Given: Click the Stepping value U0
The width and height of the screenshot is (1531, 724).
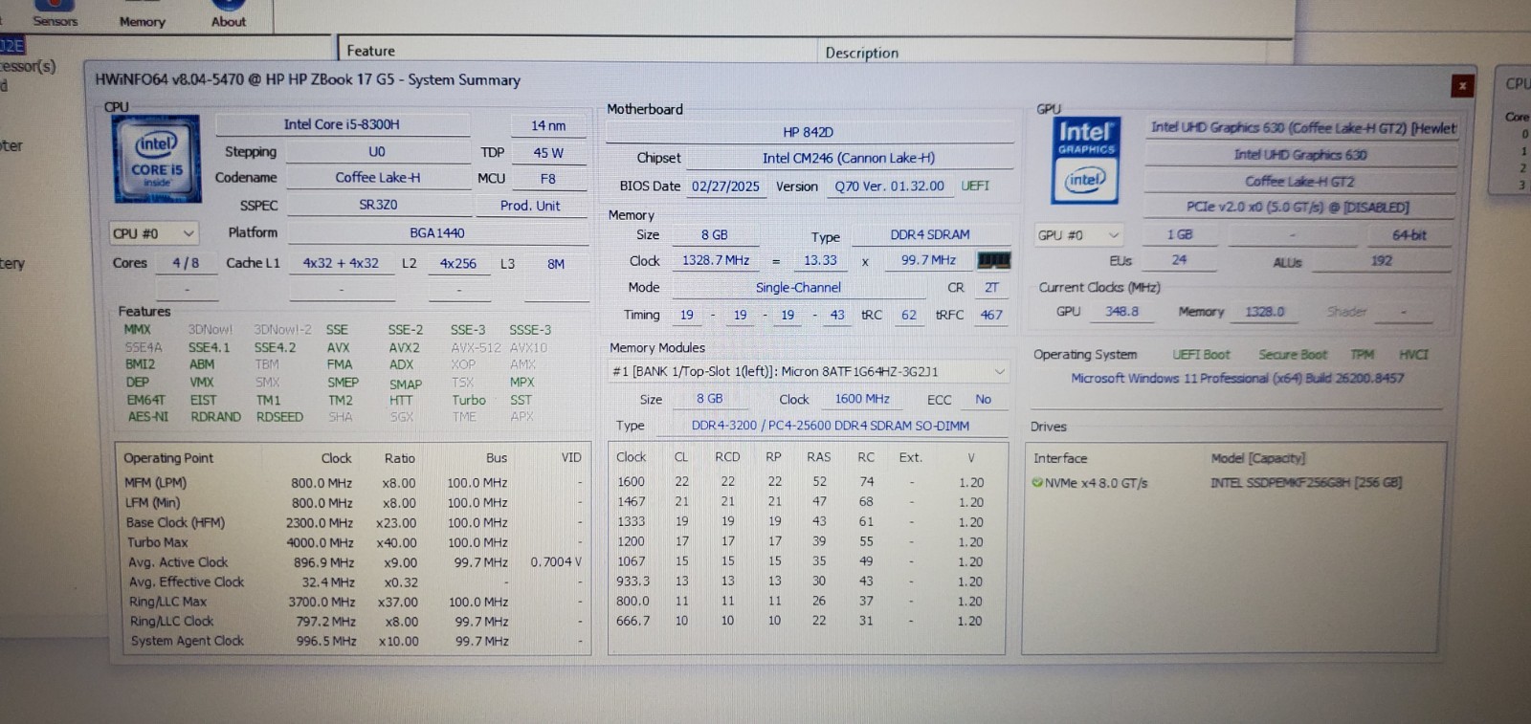Looking at the screenshot, I should [x=377, y=151].
